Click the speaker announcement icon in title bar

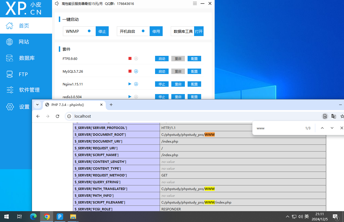[x=57, y=4]
